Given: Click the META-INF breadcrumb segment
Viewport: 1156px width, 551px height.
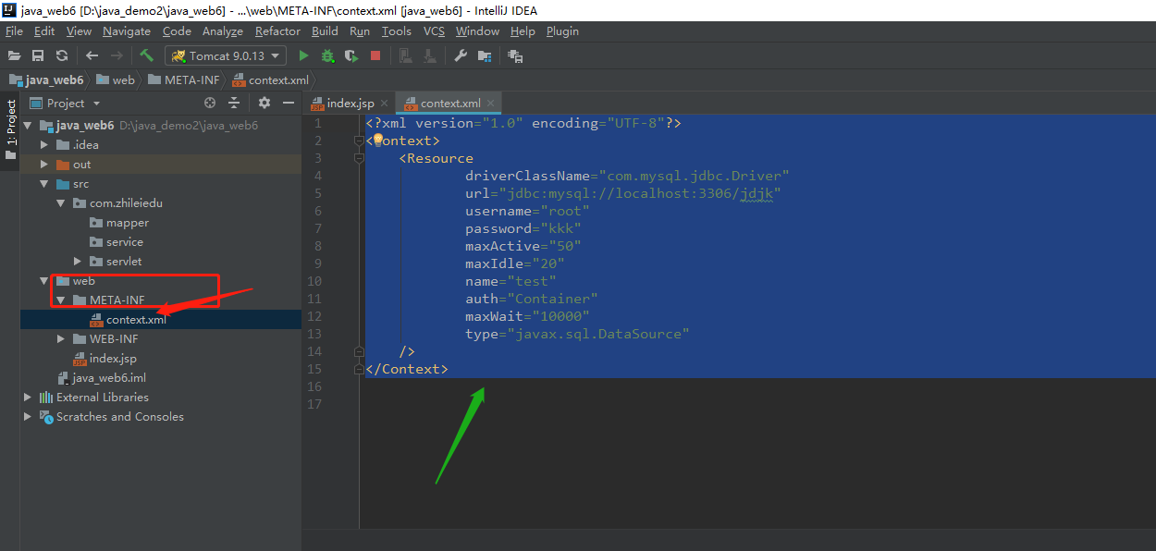Looking at the screenshot, I should pos(183,80).
